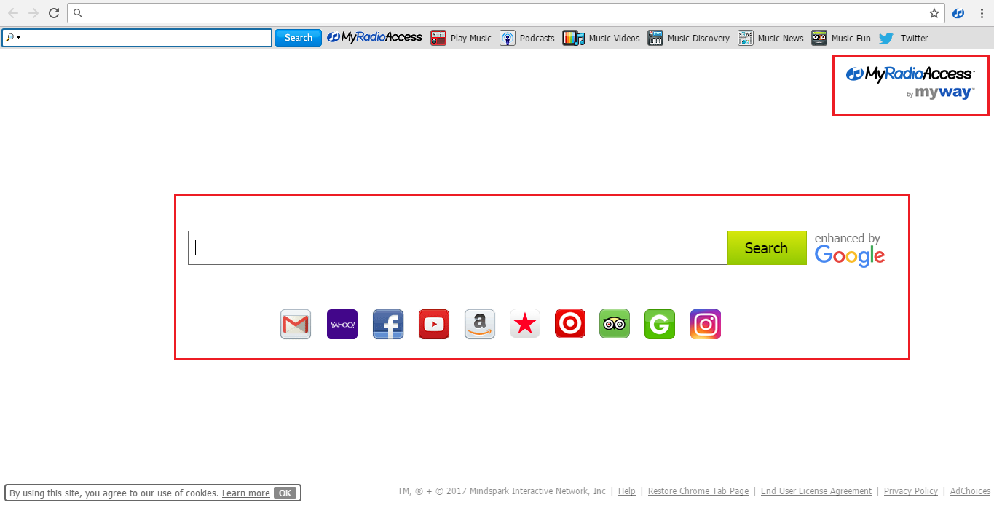Open the Yahoo shortcut icon

coord(342,324)
